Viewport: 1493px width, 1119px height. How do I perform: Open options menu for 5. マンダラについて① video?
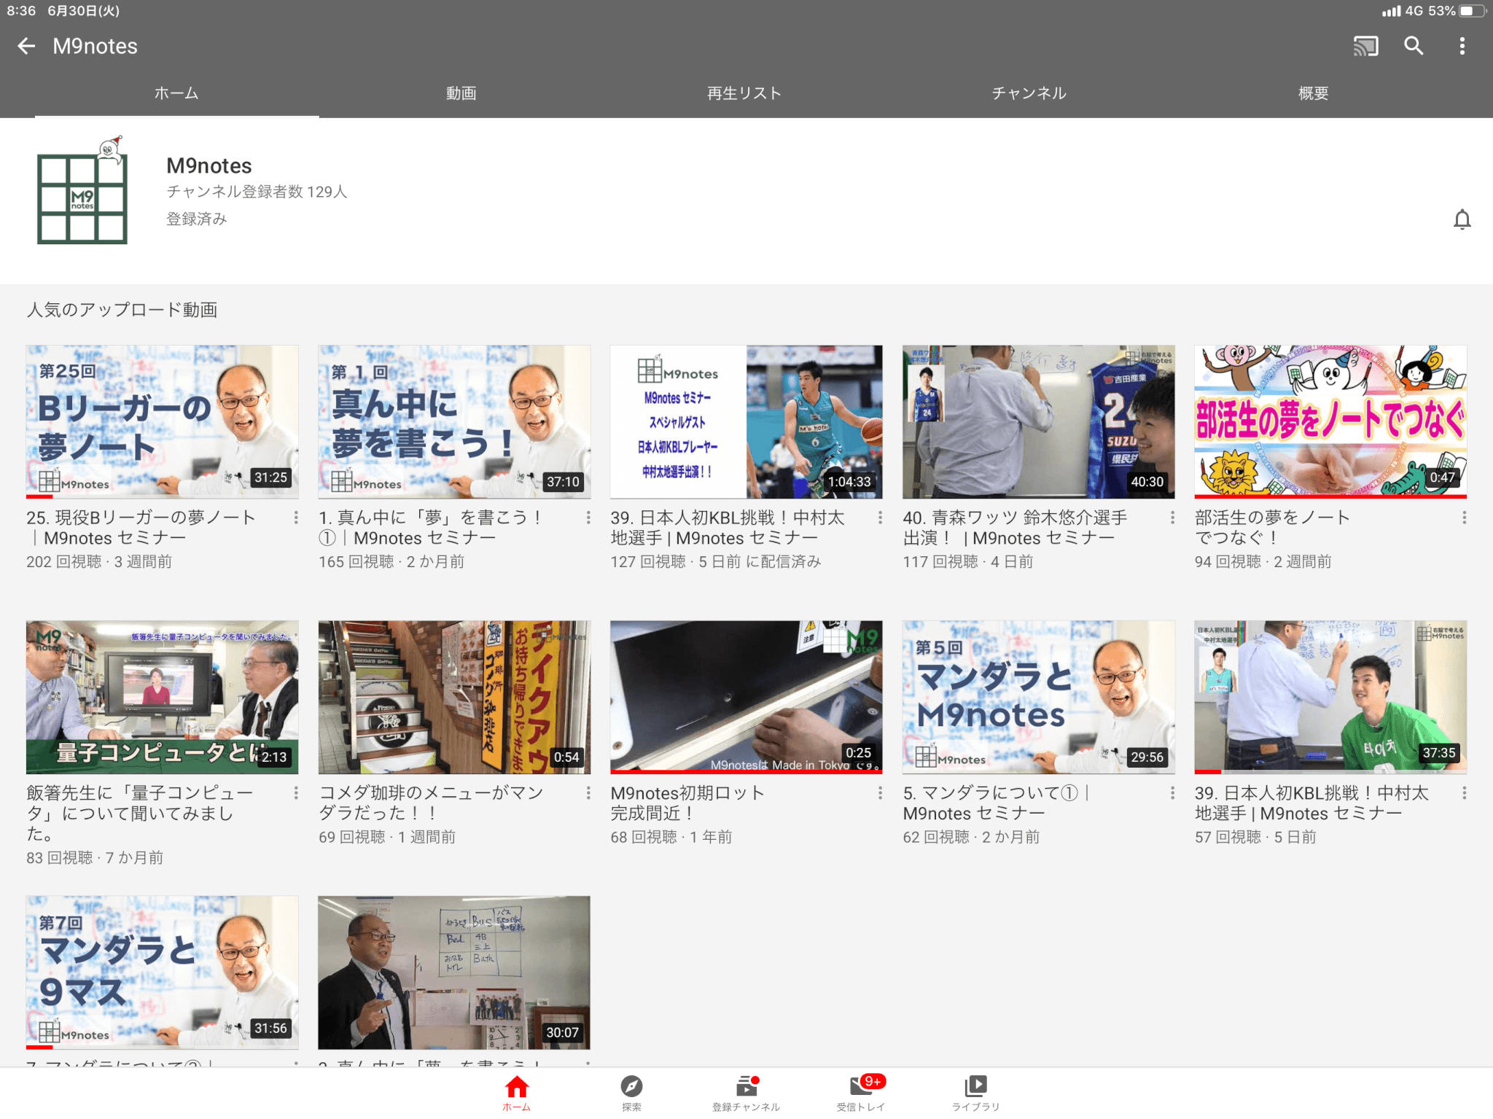[x=1172, y=793]
